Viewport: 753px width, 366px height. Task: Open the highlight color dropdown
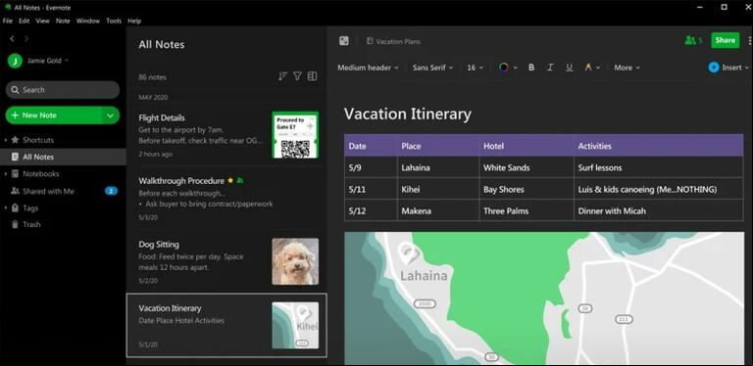click(x=598, y=69)
